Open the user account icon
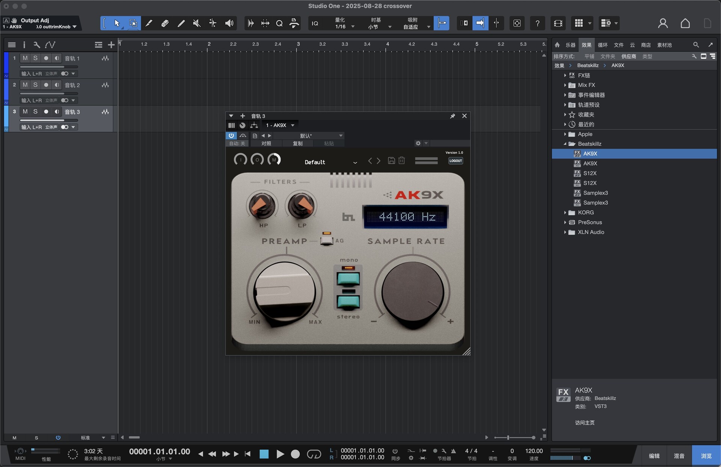Screen dimensions: 721x467 click(663, 23)
